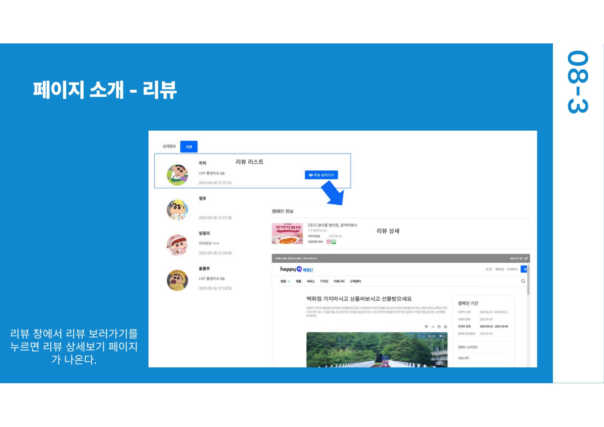
Task: Click the 로그인 link
Action: tap(489, 269)
